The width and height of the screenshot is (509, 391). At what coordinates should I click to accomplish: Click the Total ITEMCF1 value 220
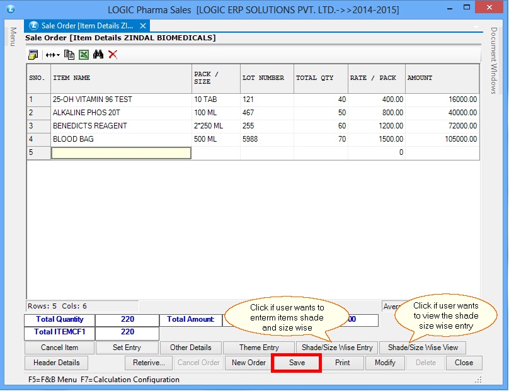pyautogui.click(x=127, y=332)
